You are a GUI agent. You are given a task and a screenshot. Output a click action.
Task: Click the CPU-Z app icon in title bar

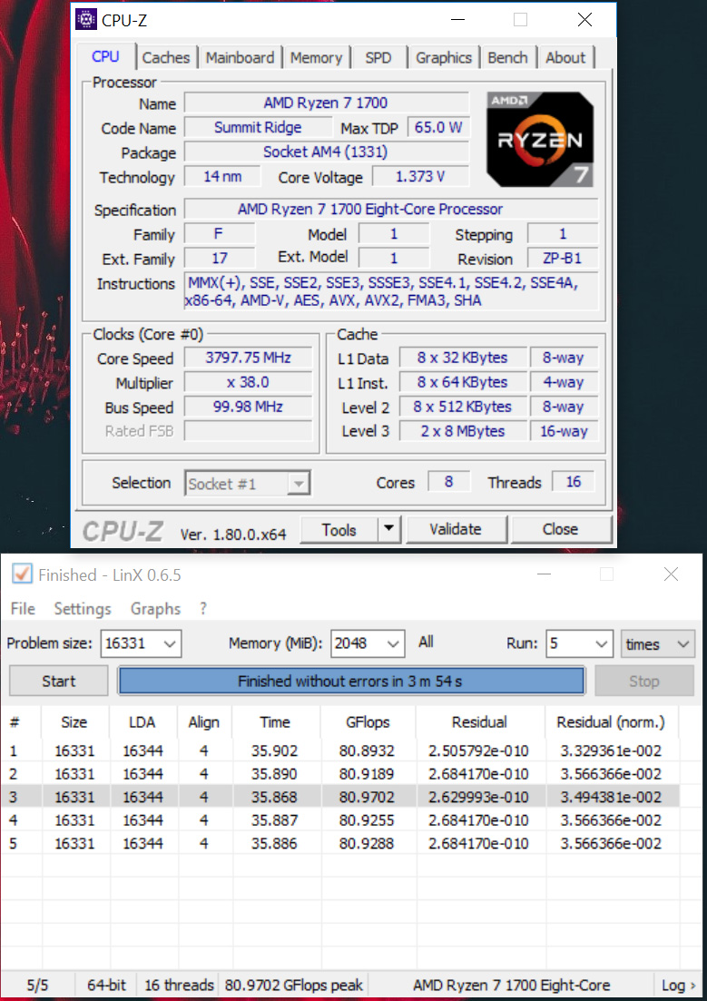(x=86, y=20)
